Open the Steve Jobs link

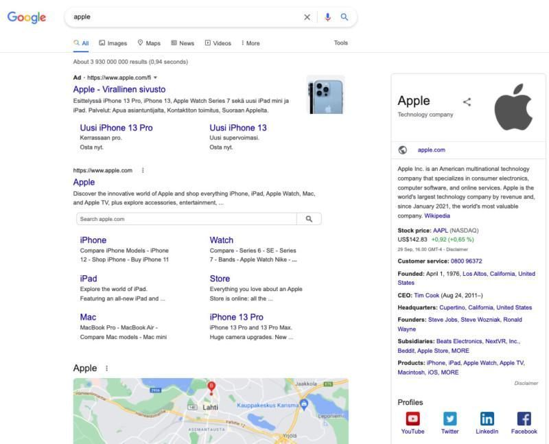coord(443,320)
